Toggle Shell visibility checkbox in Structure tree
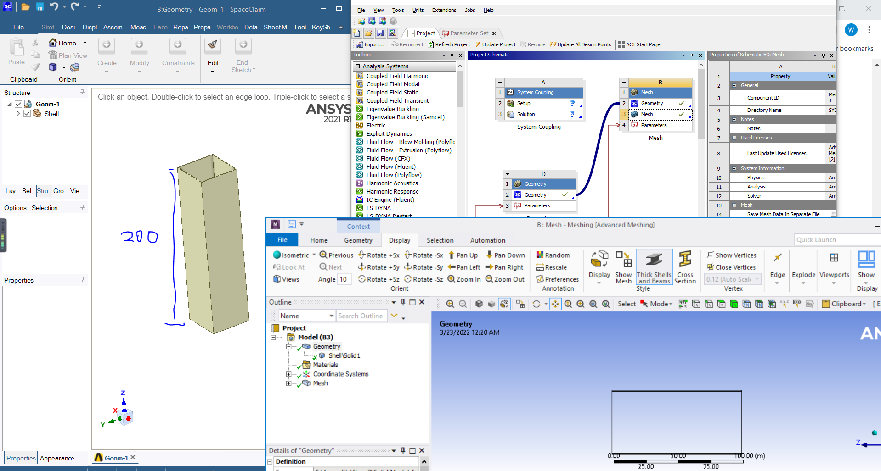881x471 pixels. [x=27, y=113]
